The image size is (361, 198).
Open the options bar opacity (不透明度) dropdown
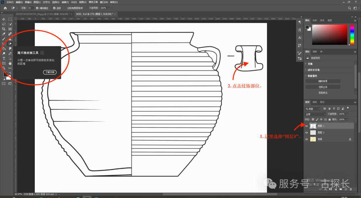coord(109,8)
